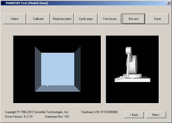The height and width of the screenshot is (123, 172).
Task: Go to the Read encoders test
Action: coord(62,19)
